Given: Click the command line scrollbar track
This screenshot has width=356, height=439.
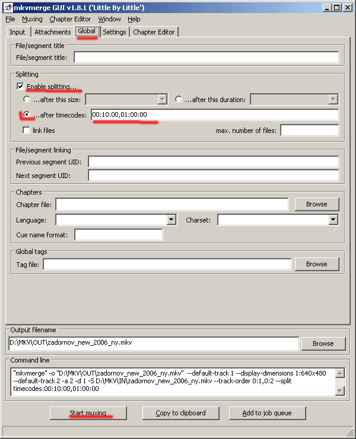Looking at the screenshot, I should (339, 382).
